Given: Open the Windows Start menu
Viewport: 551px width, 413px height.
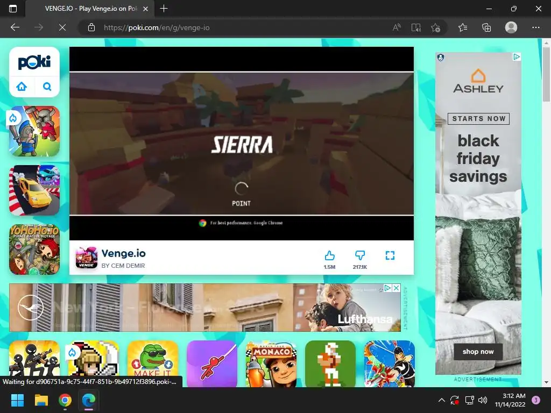Looking at the screenshot, I should [x=17, y=400].
